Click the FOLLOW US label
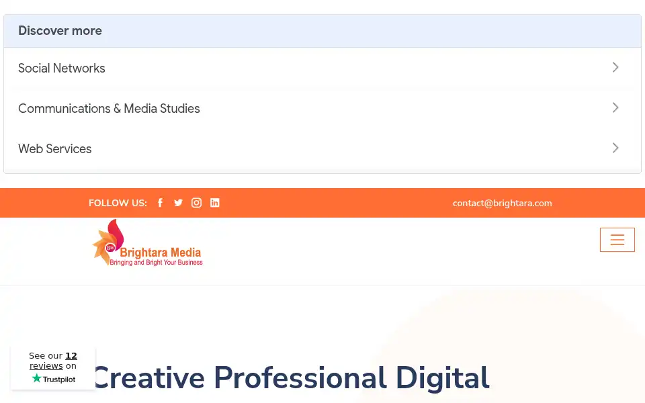This screenshot has width=645, height=403. (x=118, y=203)
